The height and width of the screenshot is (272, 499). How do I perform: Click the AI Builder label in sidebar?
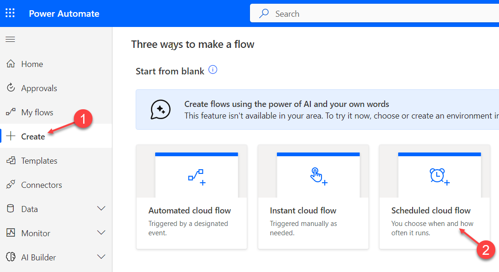pos(39,257)
